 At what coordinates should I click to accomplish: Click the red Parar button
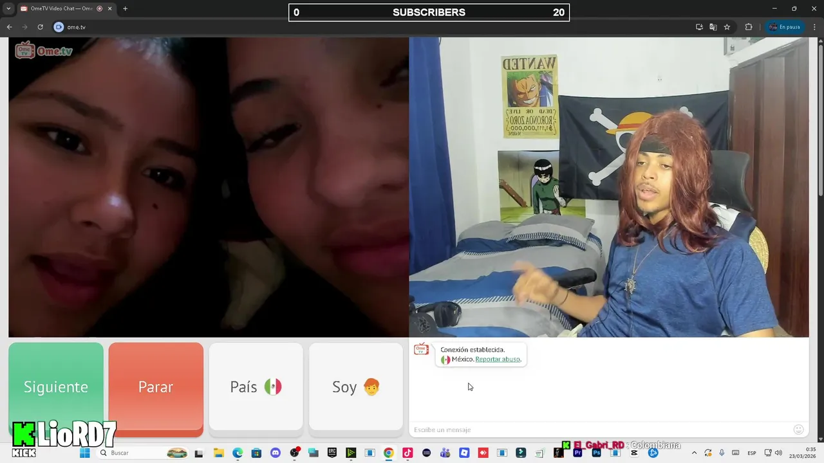(156, 386)
